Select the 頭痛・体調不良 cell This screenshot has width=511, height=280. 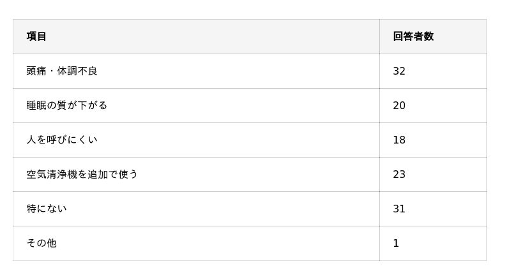[x=62, y=71]
